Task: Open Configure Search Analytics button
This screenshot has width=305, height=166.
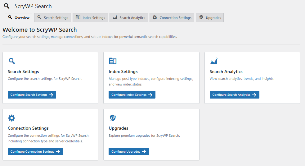Action: click(234, 95)
